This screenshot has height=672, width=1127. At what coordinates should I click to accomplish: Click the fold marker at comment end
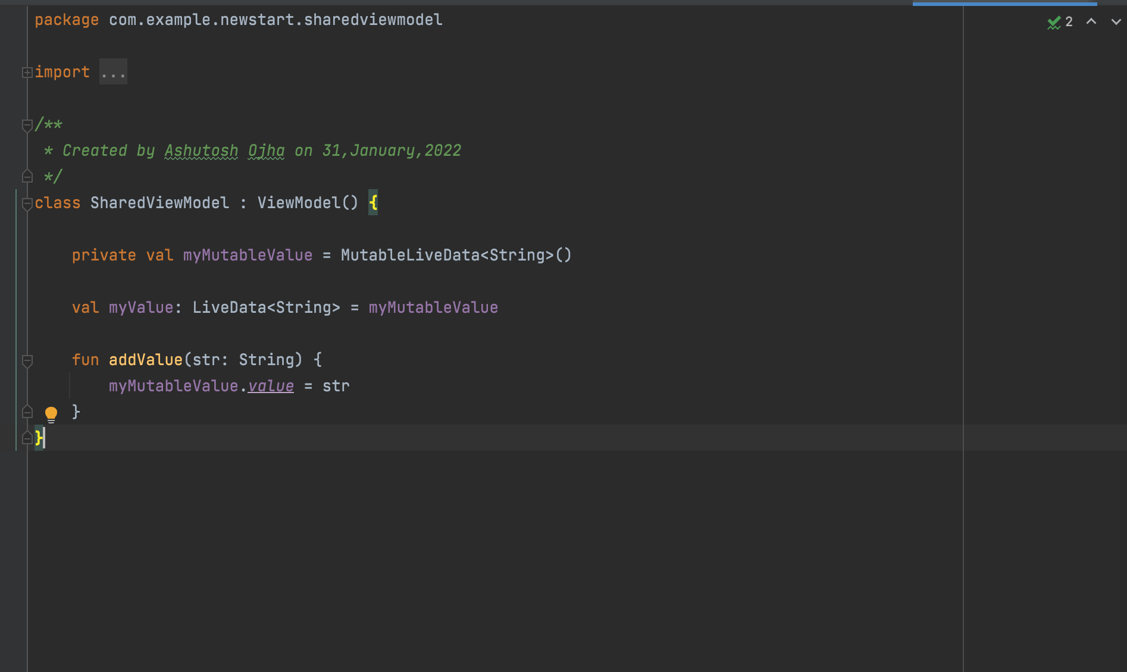(27, 177)
